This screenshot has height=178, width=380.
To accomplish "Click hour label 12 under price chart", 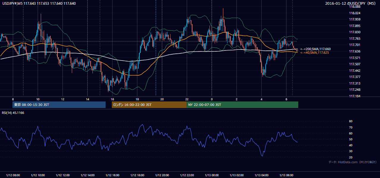I will coord(62,99).
